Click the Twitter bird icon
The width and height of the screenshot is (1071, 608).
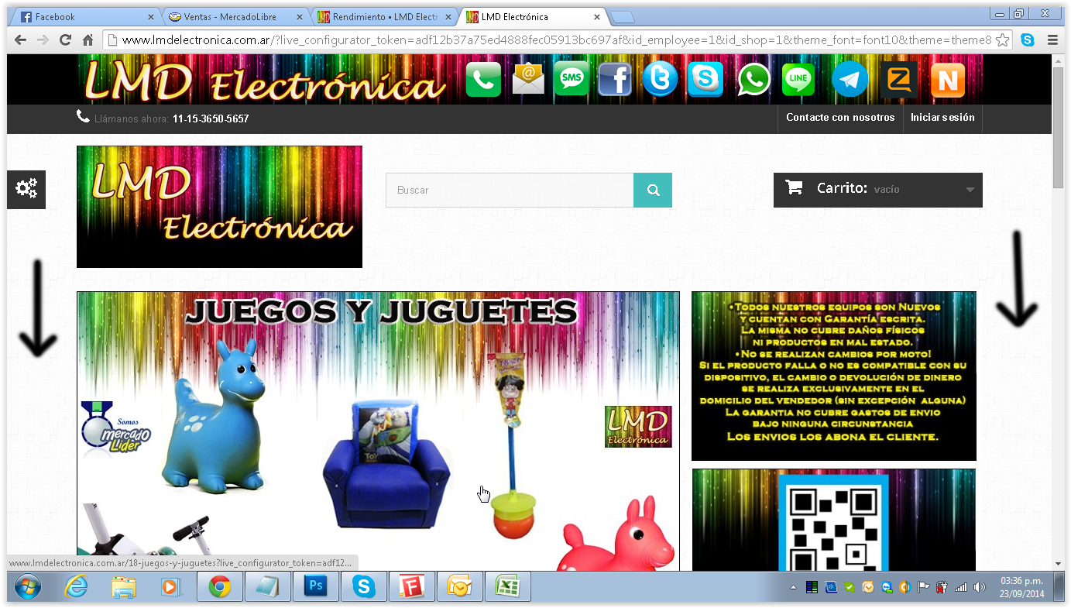click(x=660, y=79)
